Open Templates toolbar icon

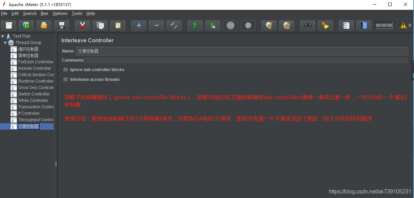click(26, 25)
